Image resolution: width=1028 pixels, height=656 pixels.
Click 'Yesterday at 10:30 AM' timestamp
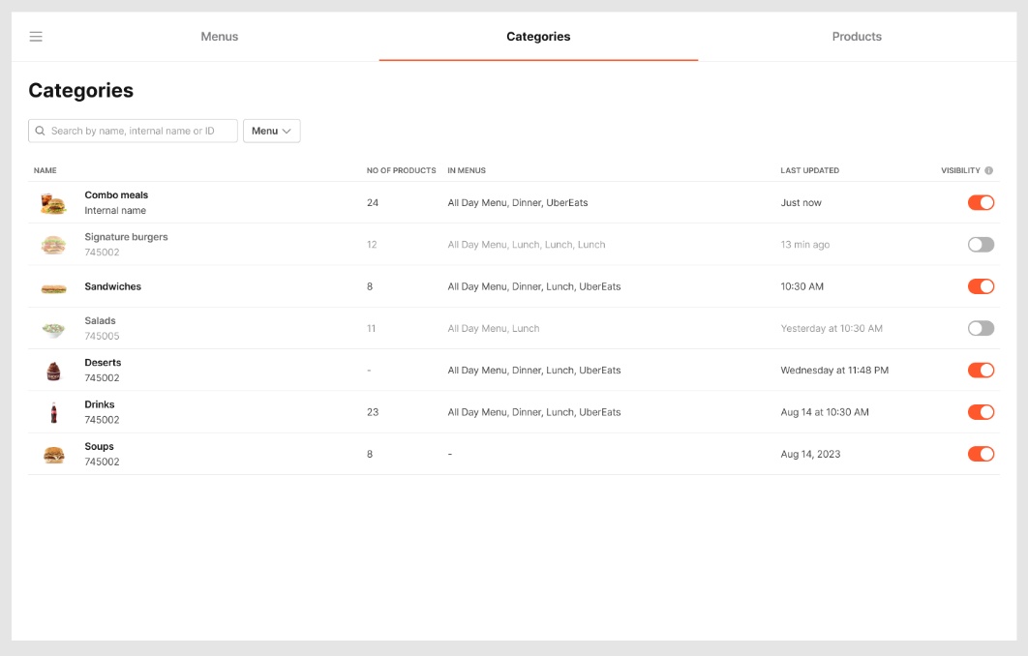(831, 329)
